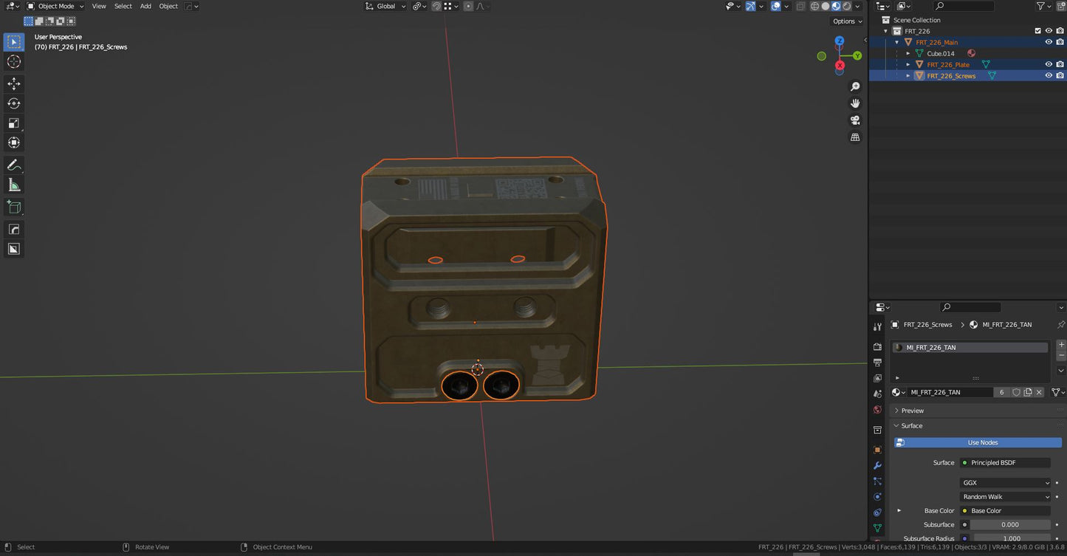
Task: Activate the Measure tool
Action: pyautogui.click(x=14, y=185)
